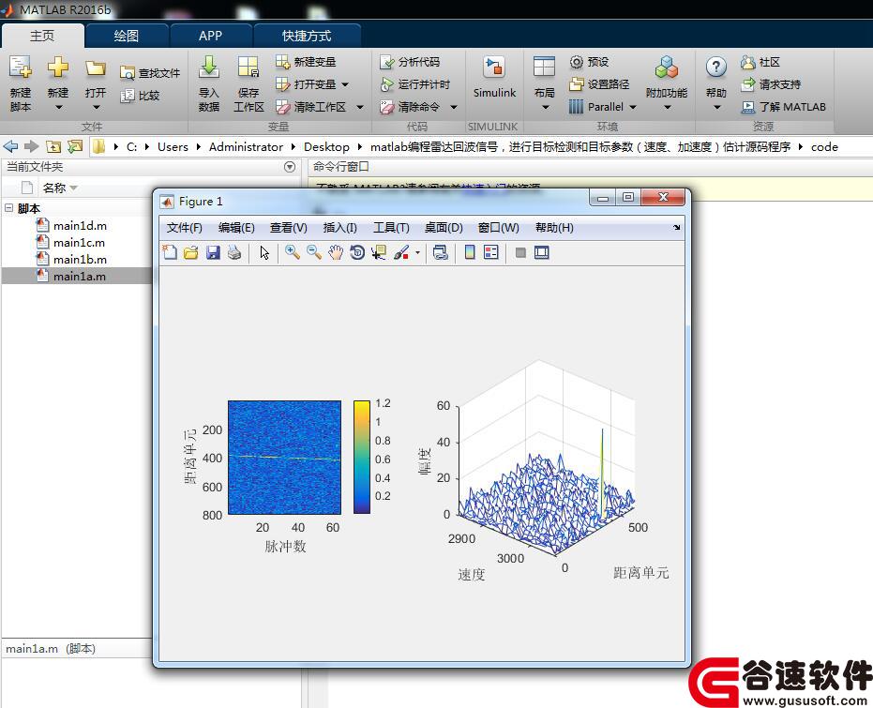Save the figure with the floppy disk icon
The image size is (873, 708).
coord(213,252)
